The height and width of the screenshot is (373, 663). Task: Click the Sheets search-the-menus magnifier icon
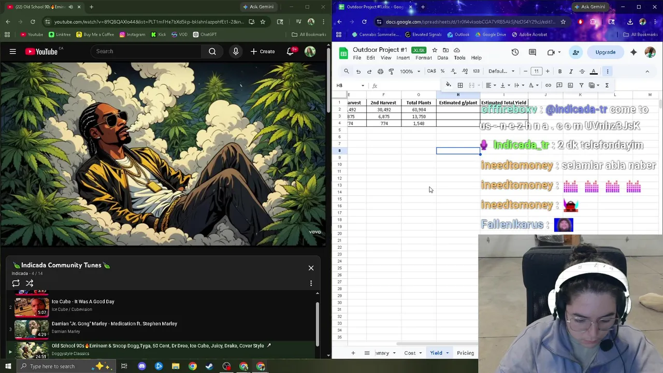click(347, 71)
